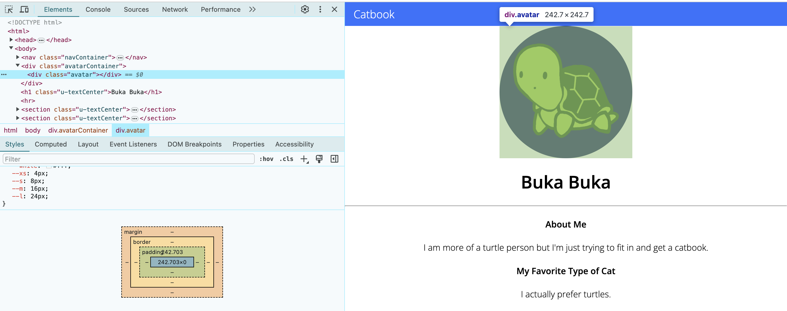Click the rendering emulation icon beside the filter bar

pos(319,159)
